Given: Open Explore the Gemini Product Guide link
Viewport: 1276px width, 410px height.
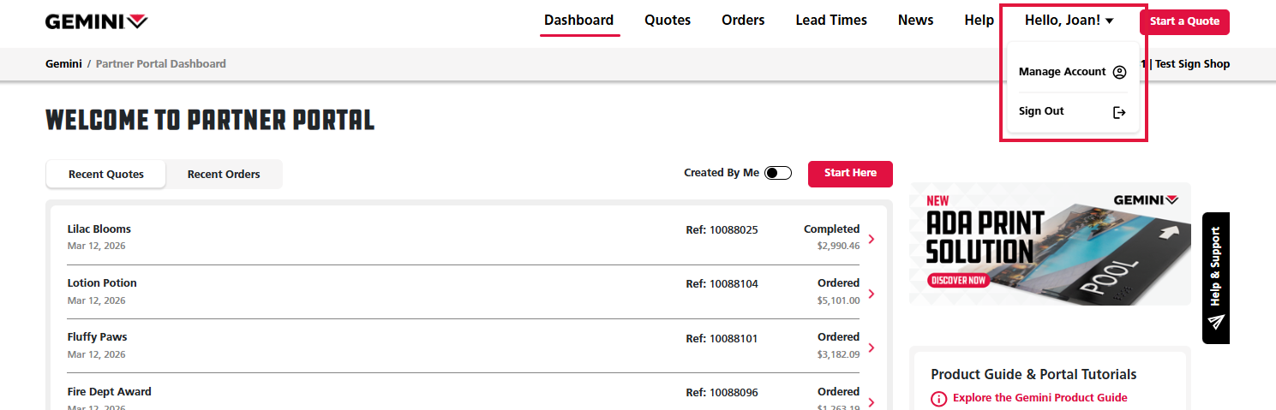Looking at the screenshot, I should click(x=1039, y=398).
